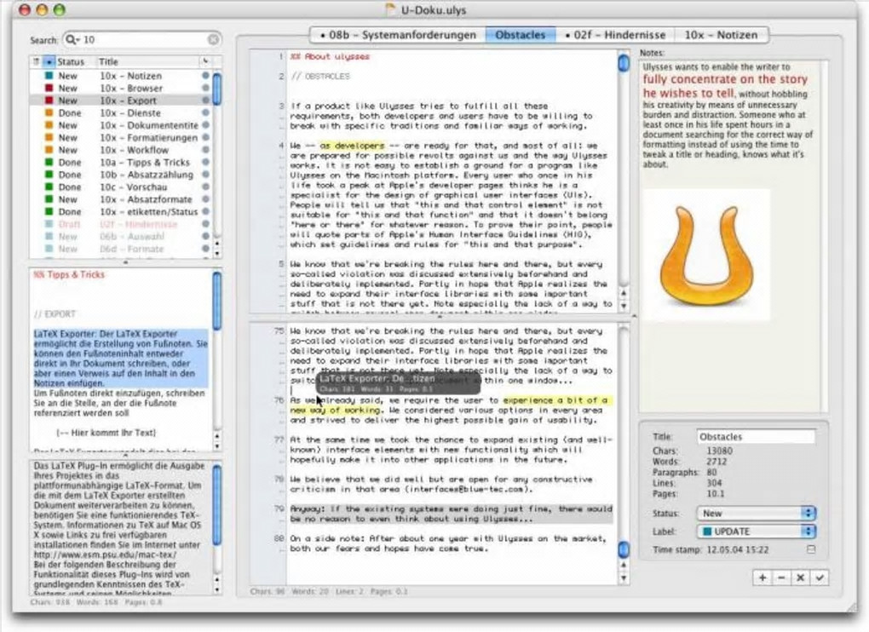
Task: Switch to the 10x – Notizen tab
Action: tap(721, 35)
